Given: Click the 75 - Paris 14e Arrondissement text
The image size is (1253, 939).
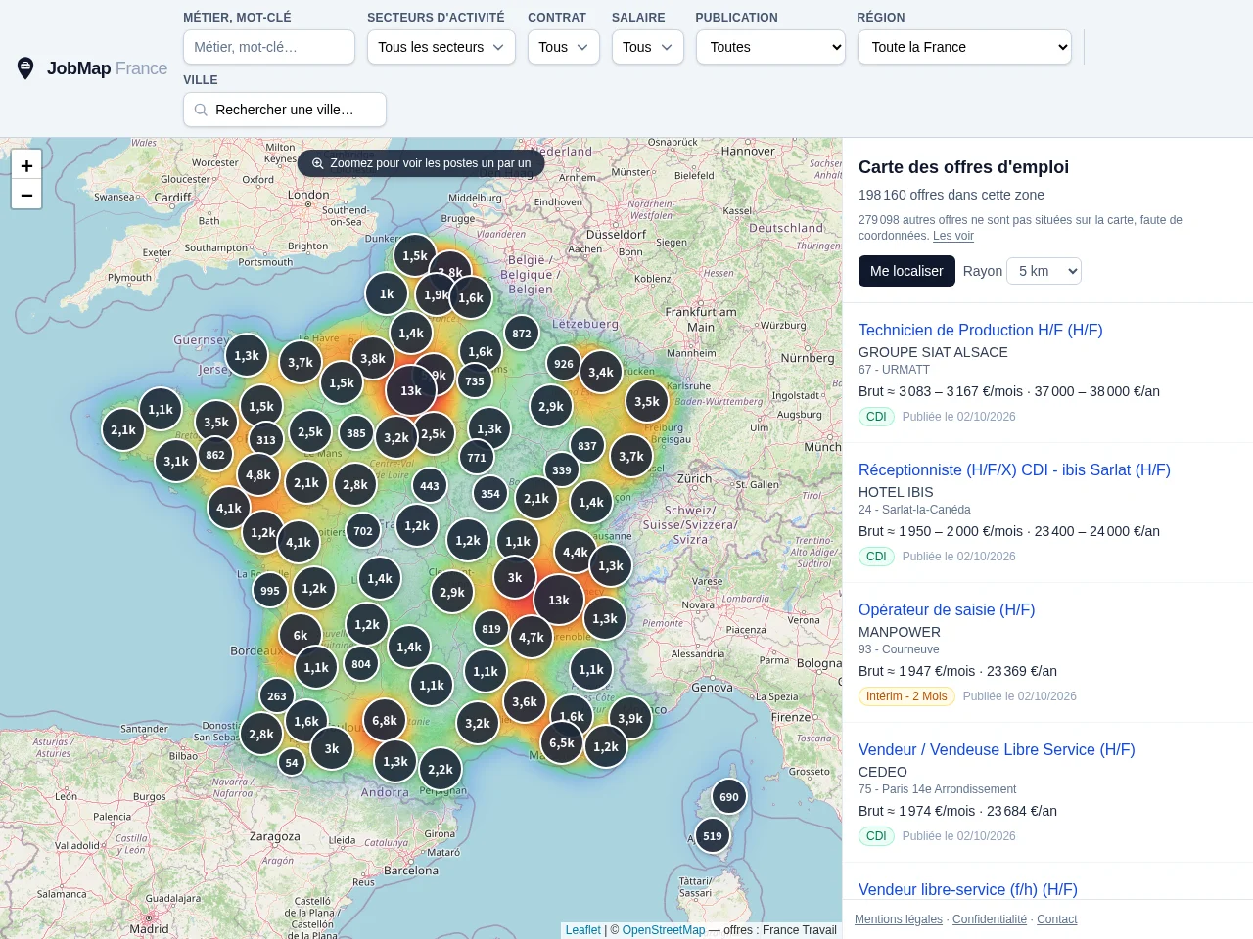Looking at the screenshot, I should [x=937, y=789].
